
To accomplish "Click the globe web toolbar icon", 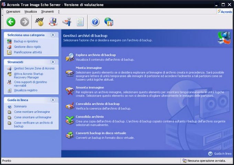I will 109,22.
